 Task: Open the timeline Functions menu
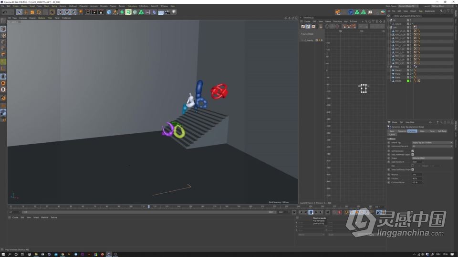[337, 21]
